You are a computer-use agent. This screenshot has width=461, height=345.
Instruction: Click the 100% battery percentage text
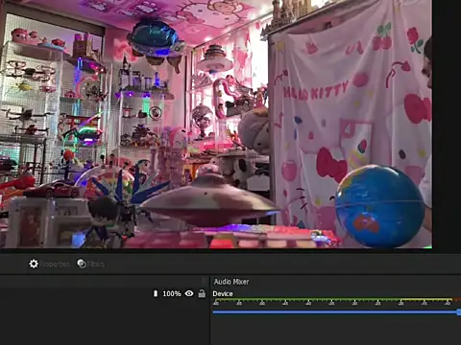(172, 293)
